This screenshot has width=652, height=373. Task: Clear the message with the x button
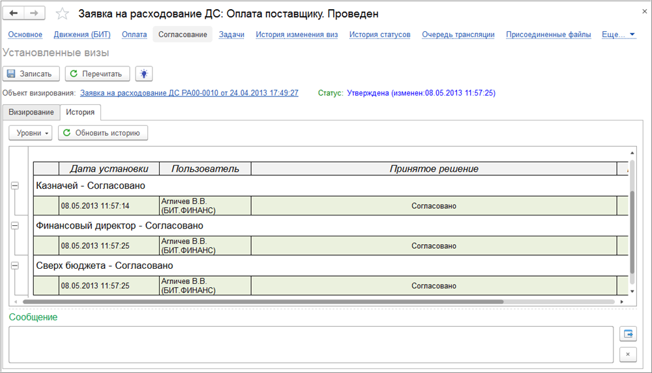click(627, 354)
